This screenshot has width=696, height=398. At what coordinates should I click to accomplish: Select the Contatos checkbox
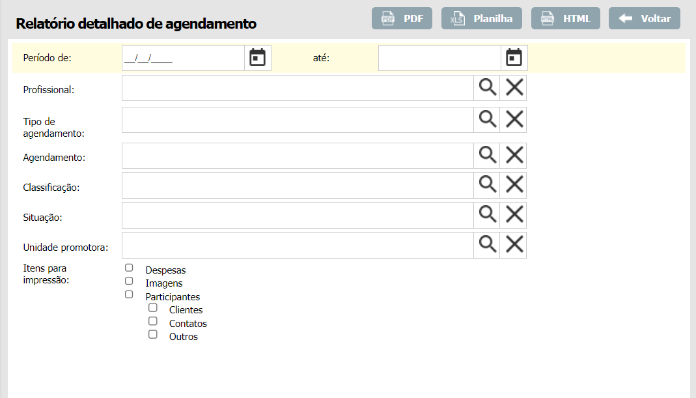(x=153, y=321)
